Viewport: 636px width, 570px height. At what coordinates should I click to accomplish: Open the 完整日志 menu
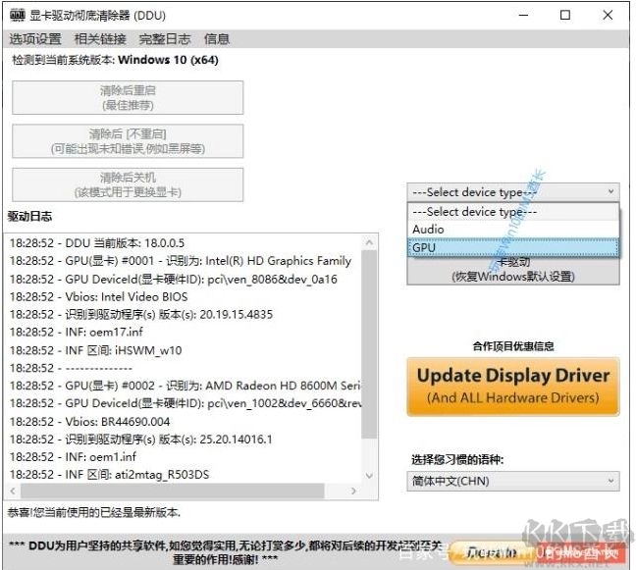165,39
